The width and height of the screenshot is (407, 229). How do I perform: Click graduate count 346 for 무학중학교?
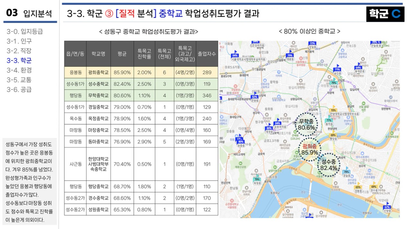pyautogui.click(x=207, y=96)
